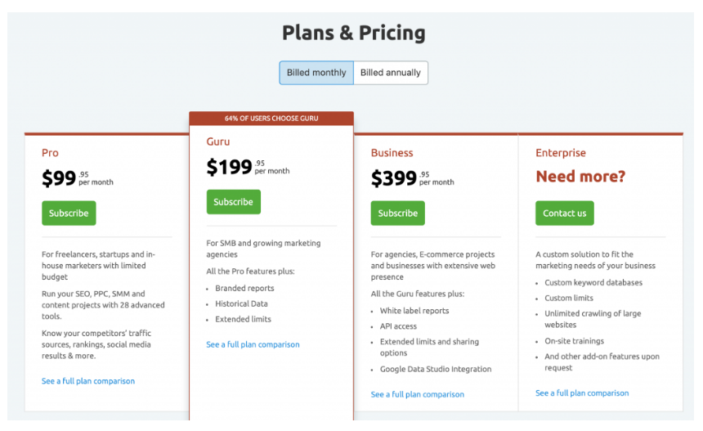Click Contact us for Enterprise plan
Image resolution: width=703 pixels, height=431 pixels.
point(565,213)
